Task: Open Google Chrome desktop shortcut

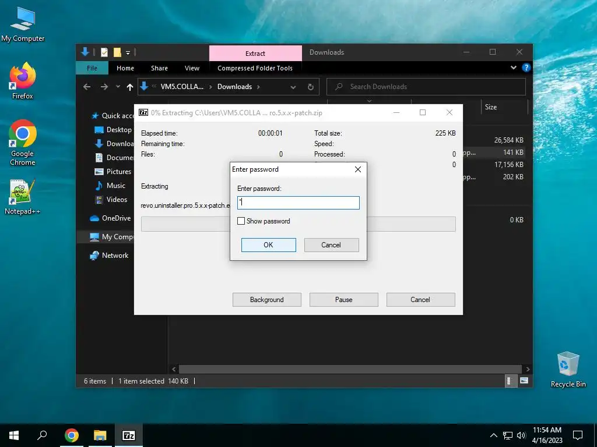Action: 23,143
